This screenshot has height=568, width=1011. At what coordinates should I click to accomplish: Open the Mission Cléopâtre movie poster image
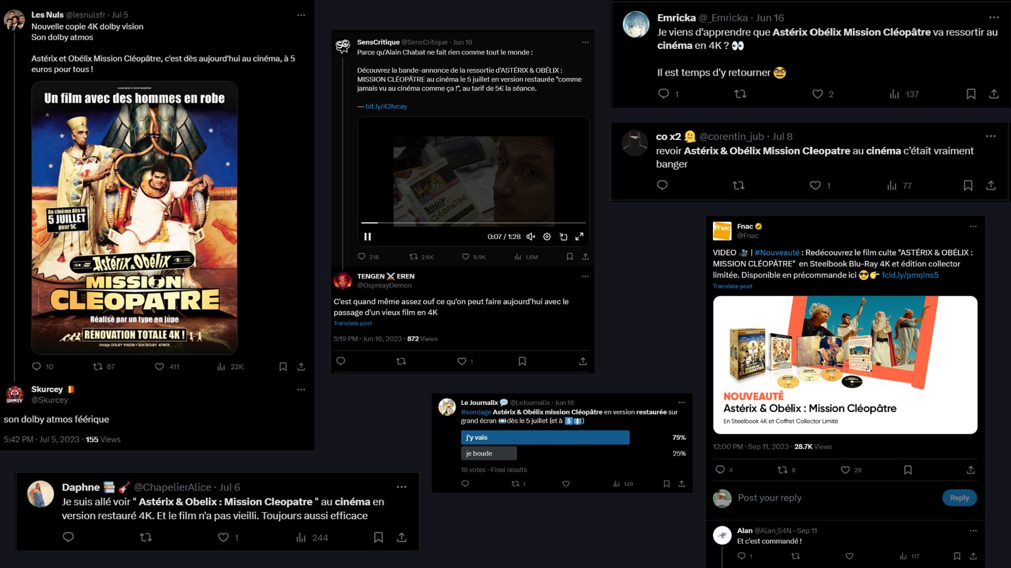point(134,218)
